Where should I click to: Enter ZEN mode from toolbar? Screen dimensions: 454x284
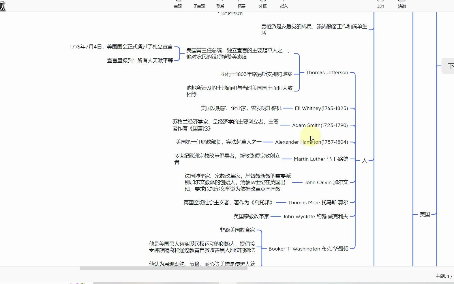click(380, 4)
